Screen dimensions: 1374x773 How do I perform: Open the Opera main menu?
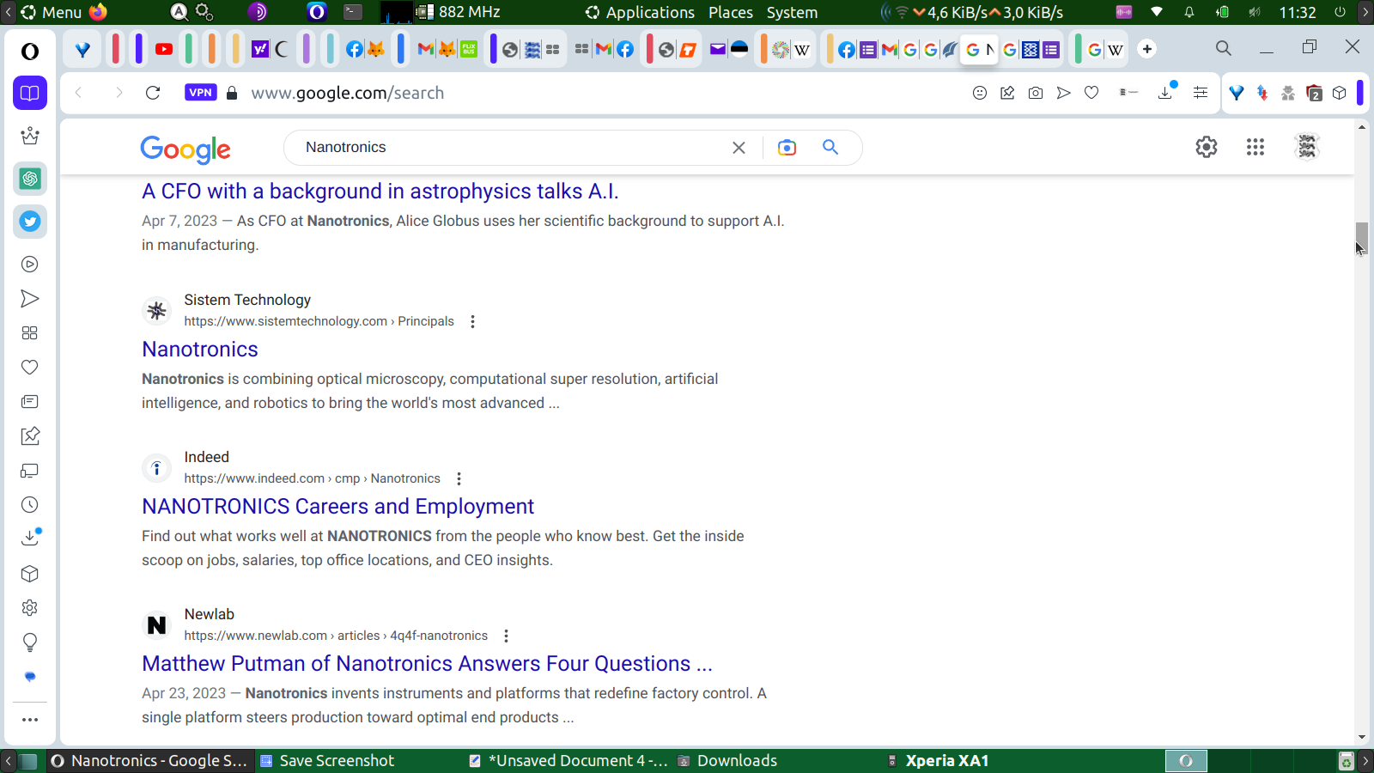[30, 52]
